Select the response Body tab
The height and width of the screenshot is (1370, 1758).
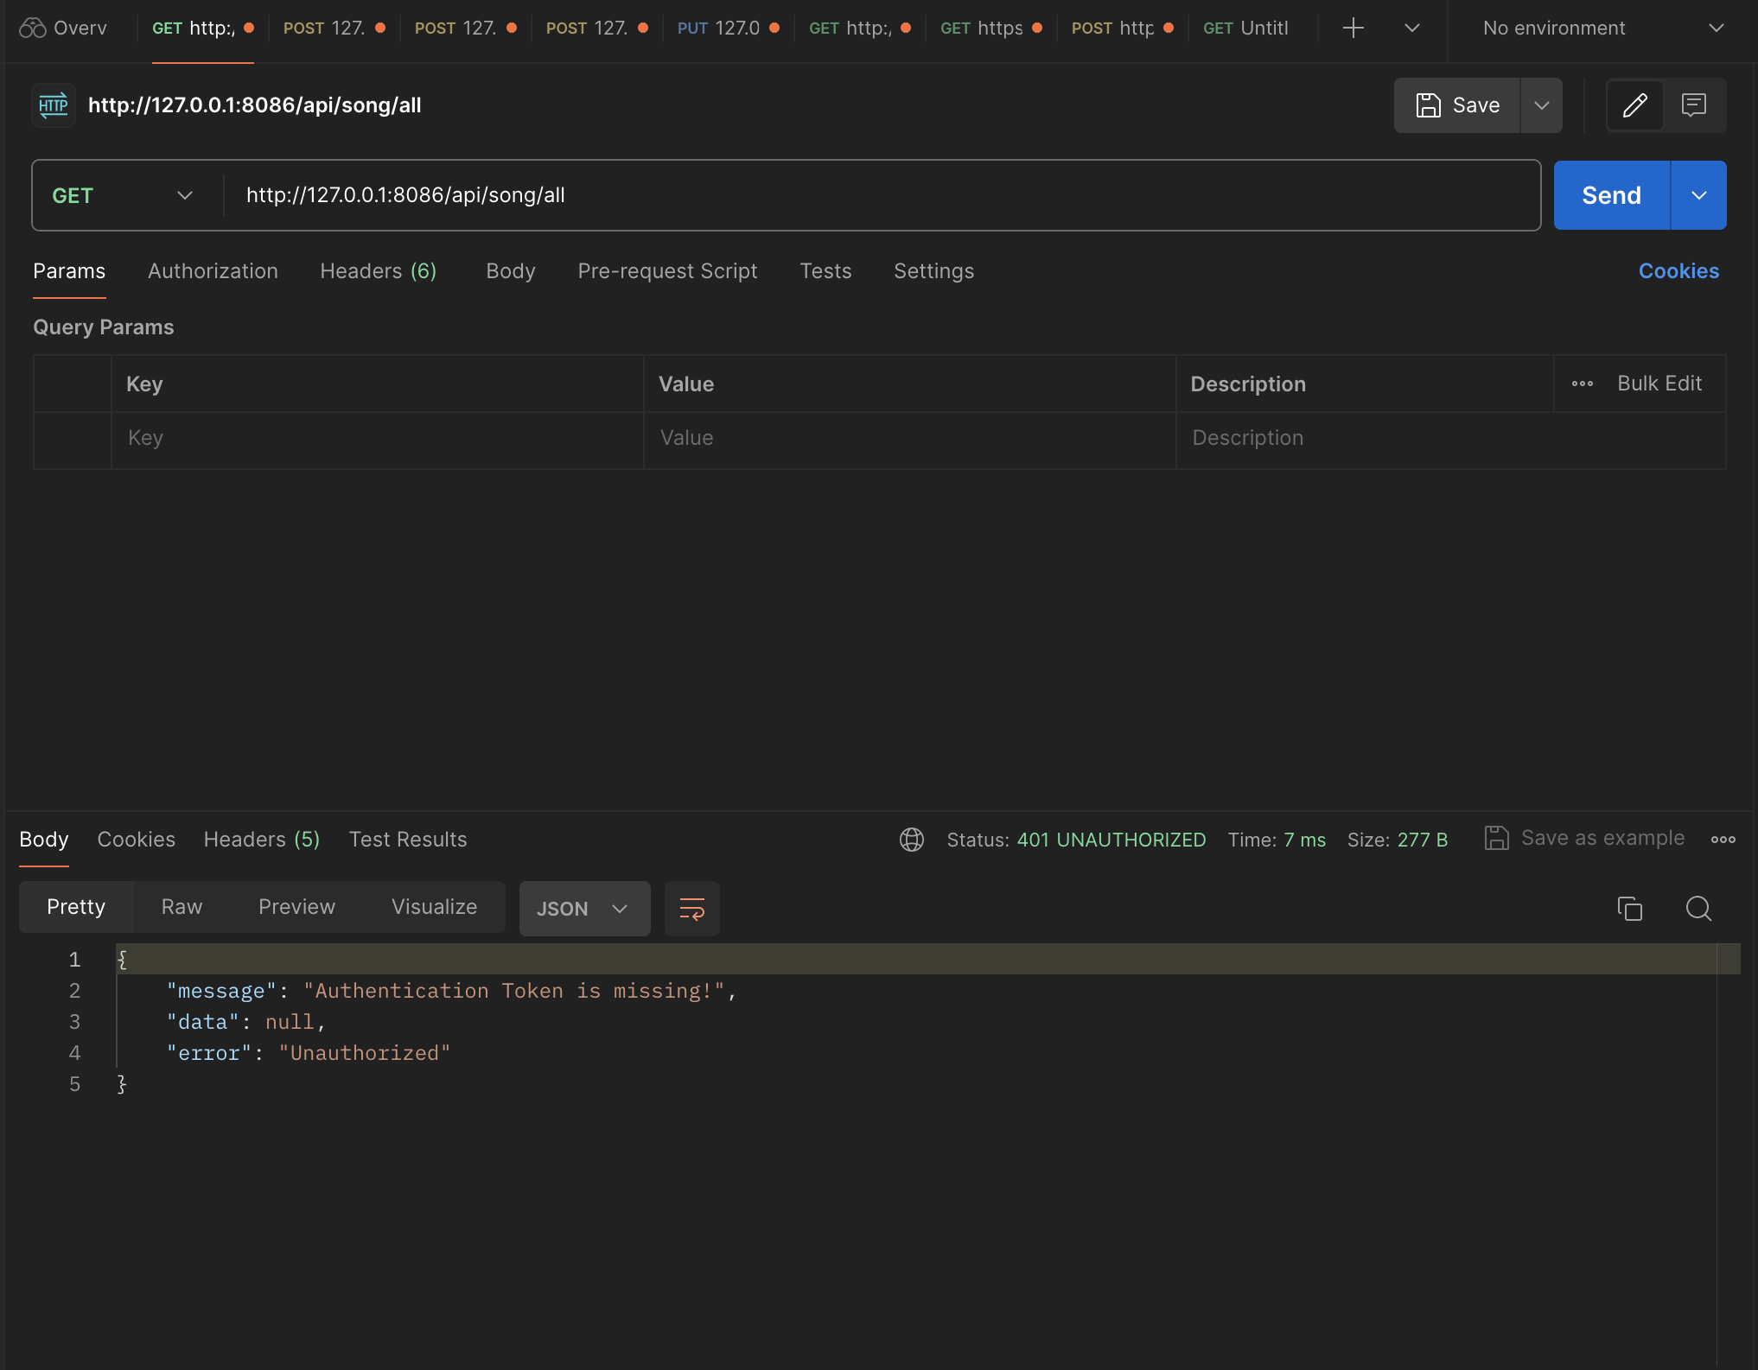click(44, 840)
